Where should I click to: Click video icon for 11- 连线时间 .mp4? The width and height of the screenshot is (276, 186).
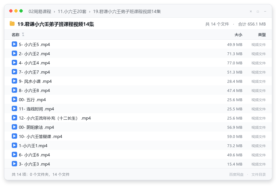pos(14,109)
